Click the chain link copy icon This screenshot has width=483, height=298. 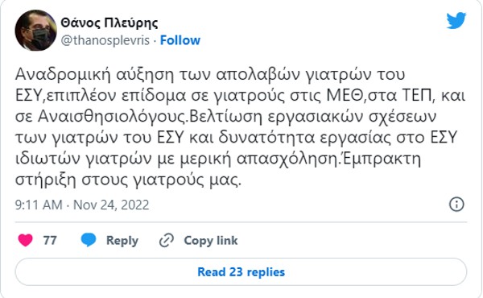[x=167, y=240]
